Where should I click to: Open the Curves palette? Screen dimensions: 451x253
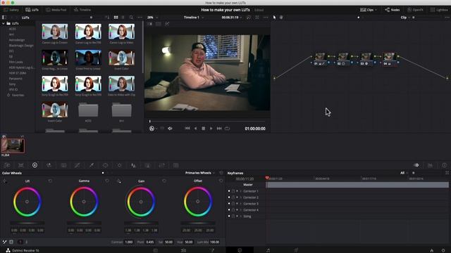(77, 165)
